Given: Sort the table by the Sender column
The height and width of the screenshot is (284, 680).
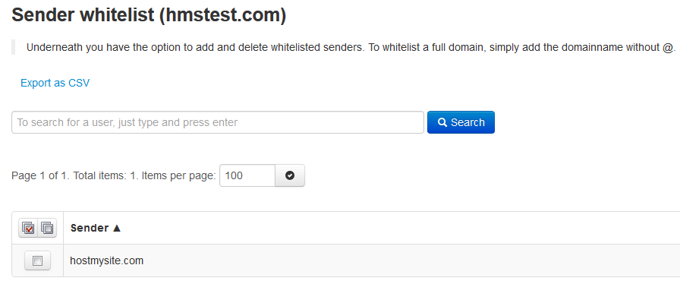Looking at the screenshot, I should coord(90,228).
